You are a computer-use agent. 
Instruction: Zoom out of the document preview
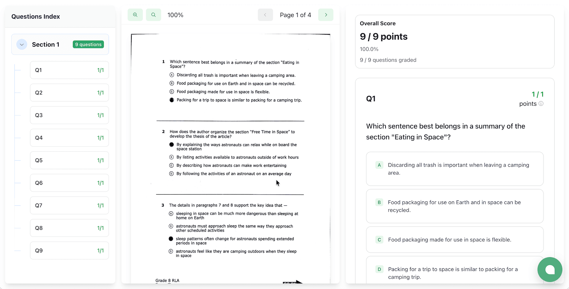135,15
